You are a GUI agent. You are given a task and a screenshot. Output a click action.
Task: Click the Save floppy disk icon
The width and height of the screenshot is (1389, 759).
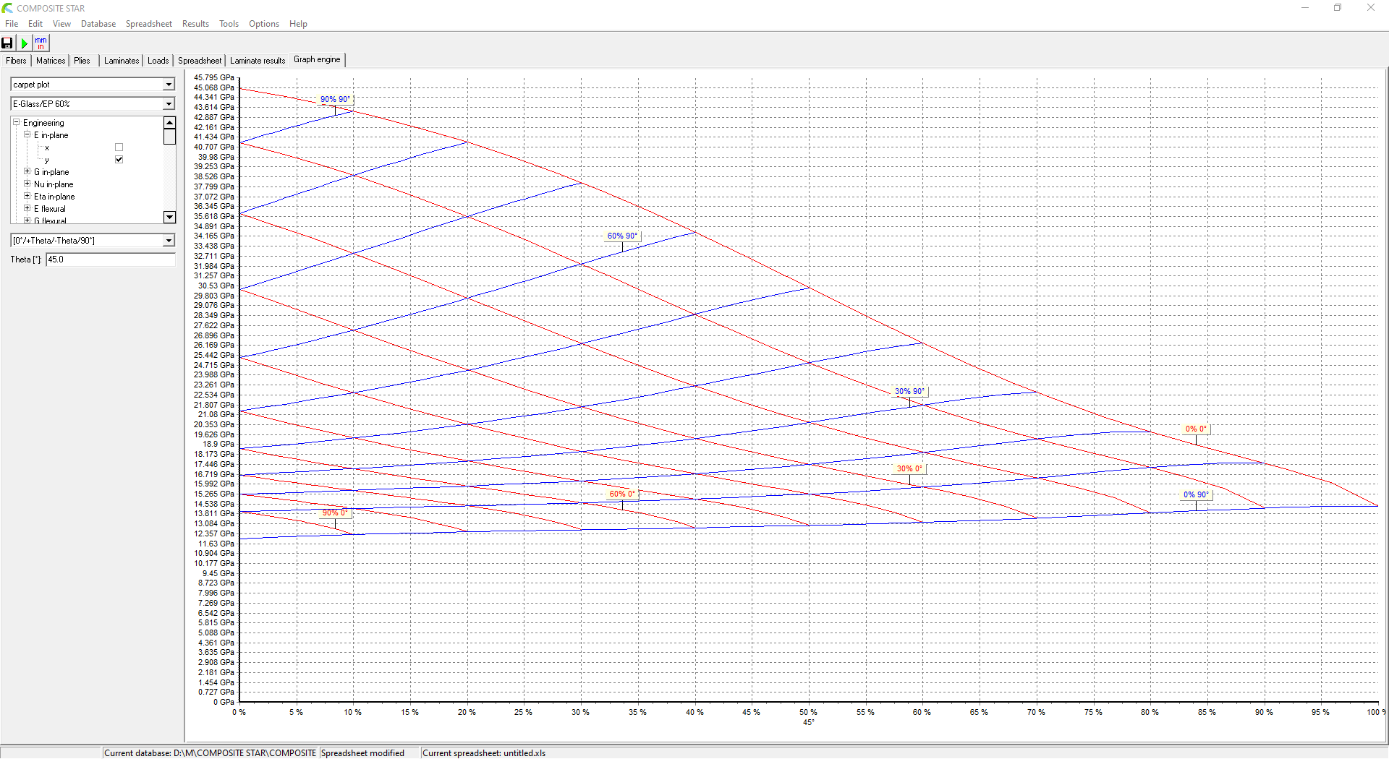click(7, 43)
